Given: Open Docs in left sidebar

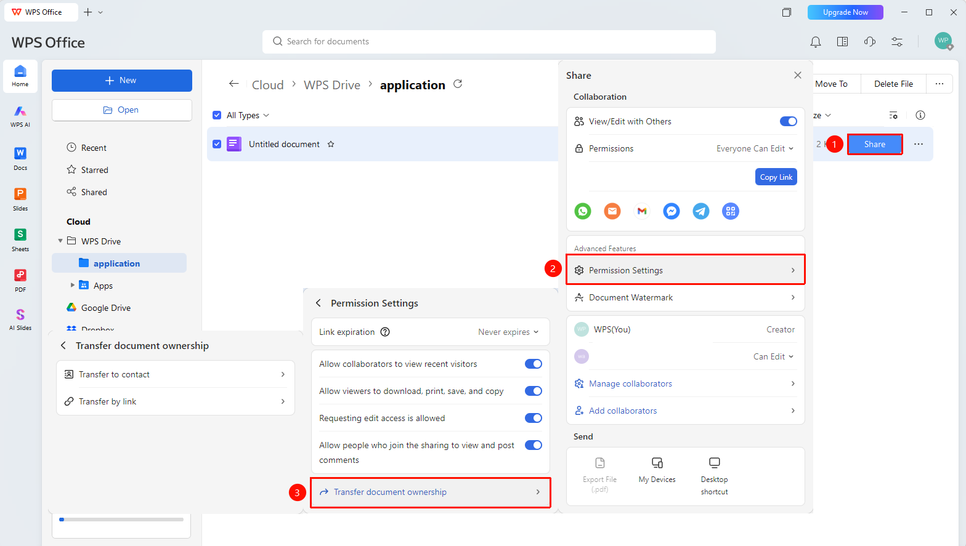Looking at the screenshot, I should pos(20,158).
